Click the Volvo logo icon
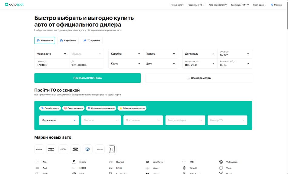Viewport: 288px width, 174px height. tap(221, 168)
